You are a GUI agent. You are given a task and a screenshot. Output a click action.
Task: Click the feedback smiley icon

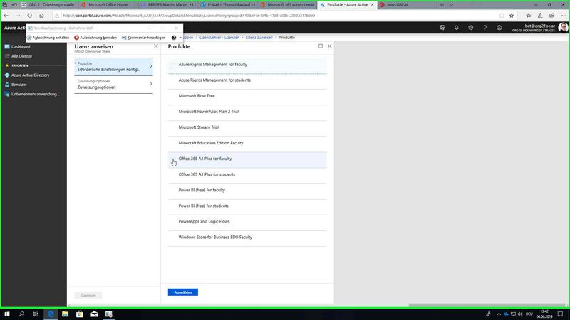(x=499, y=28)
